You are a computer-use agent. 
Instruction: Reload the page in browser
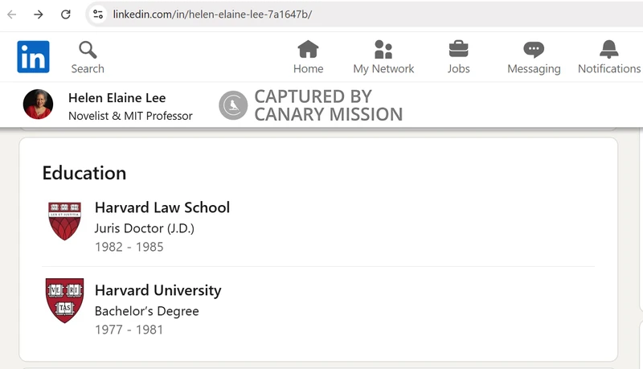coord(66,14)
